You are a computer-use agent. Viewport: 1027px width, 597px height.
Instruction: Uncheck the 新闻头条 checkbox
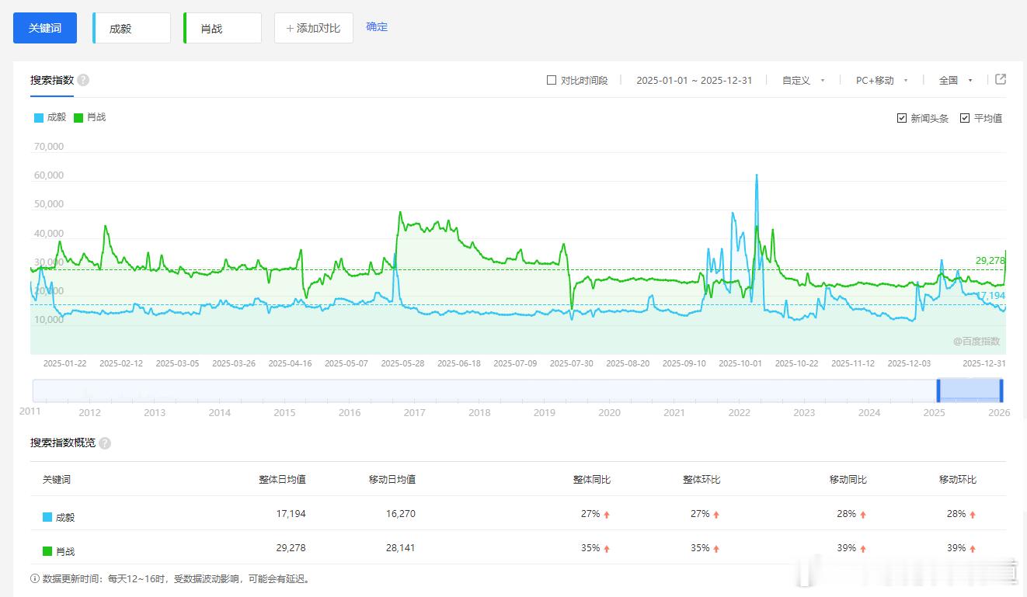[x=901, y=118]
